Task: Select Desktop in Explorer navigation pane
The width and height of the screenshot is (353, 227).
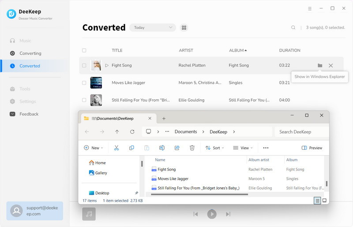Action: point(99,193)
